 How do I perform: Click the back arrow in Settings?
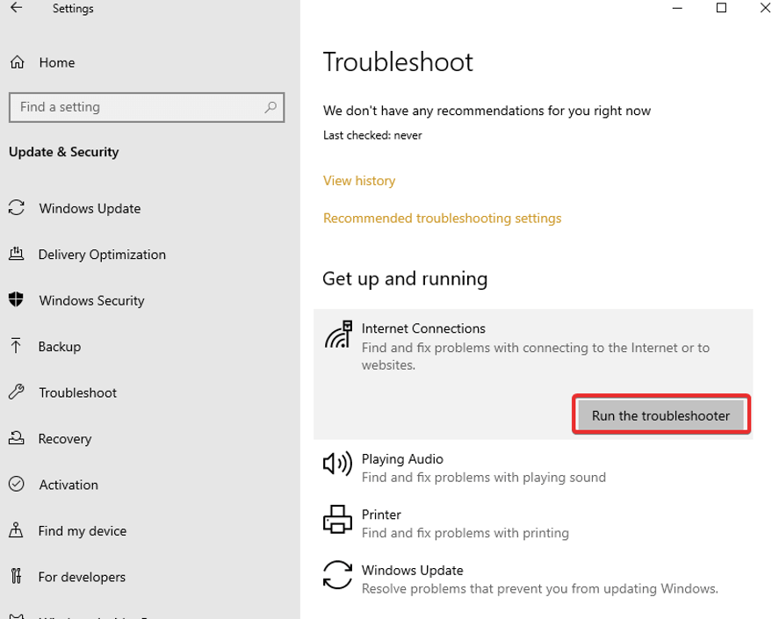coord(16,9)
